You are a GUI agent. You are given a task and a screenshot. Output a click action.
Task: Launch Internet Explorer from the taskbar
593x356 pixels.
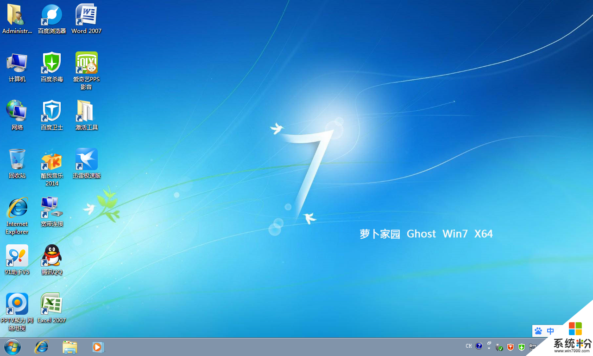click(x=42, y=347)
